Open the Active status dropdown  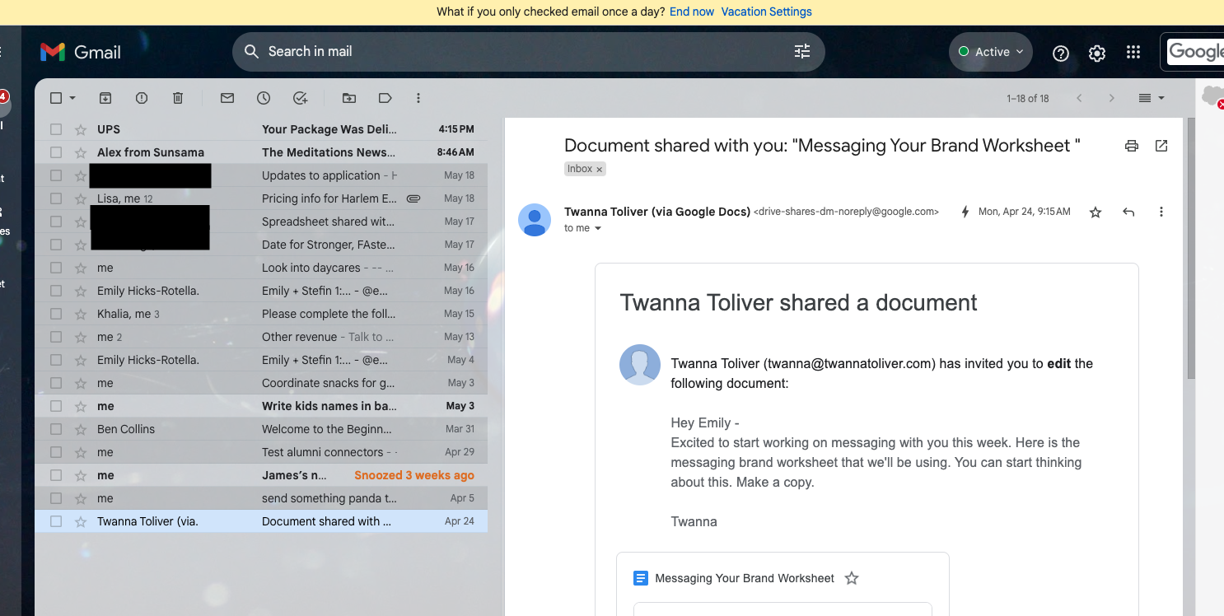click(991, 52)
